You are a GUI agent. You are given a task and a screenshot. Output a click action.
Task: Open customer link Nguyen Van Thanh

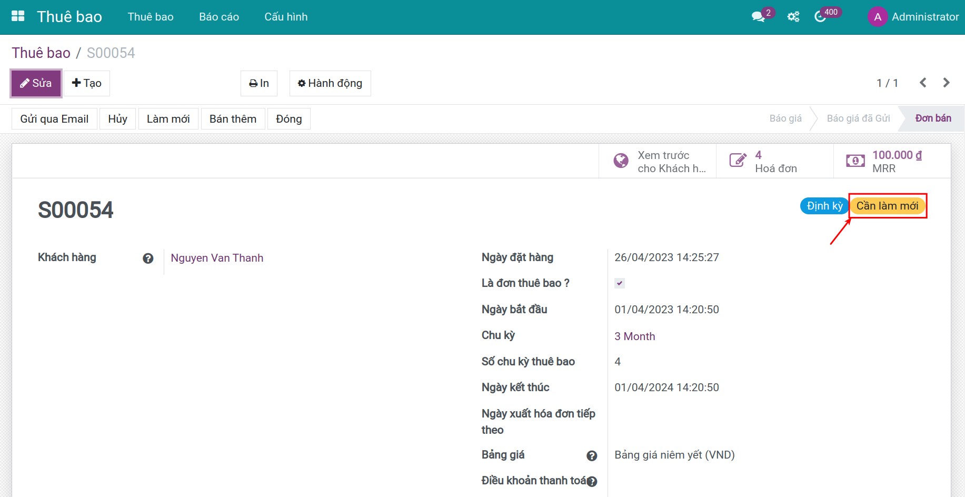point(217,258)
